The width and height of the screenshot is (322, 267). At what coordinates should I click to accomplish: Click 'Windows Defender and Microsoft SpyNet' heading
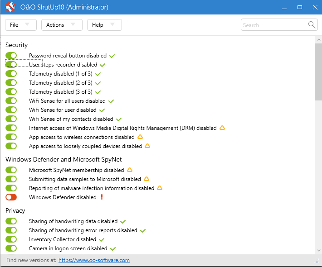click(63, 159)
